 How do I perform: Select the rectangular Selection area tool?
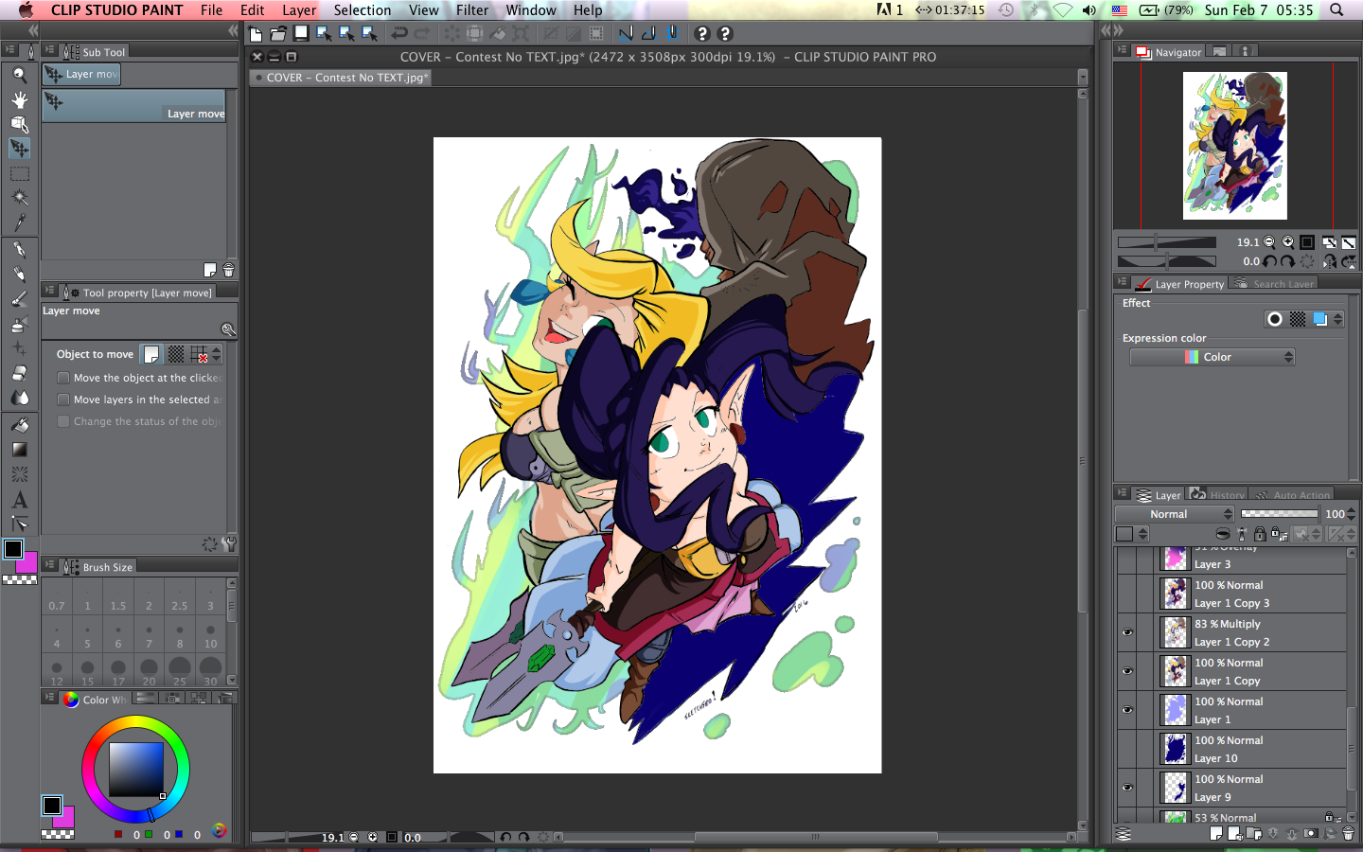[19, 173]
